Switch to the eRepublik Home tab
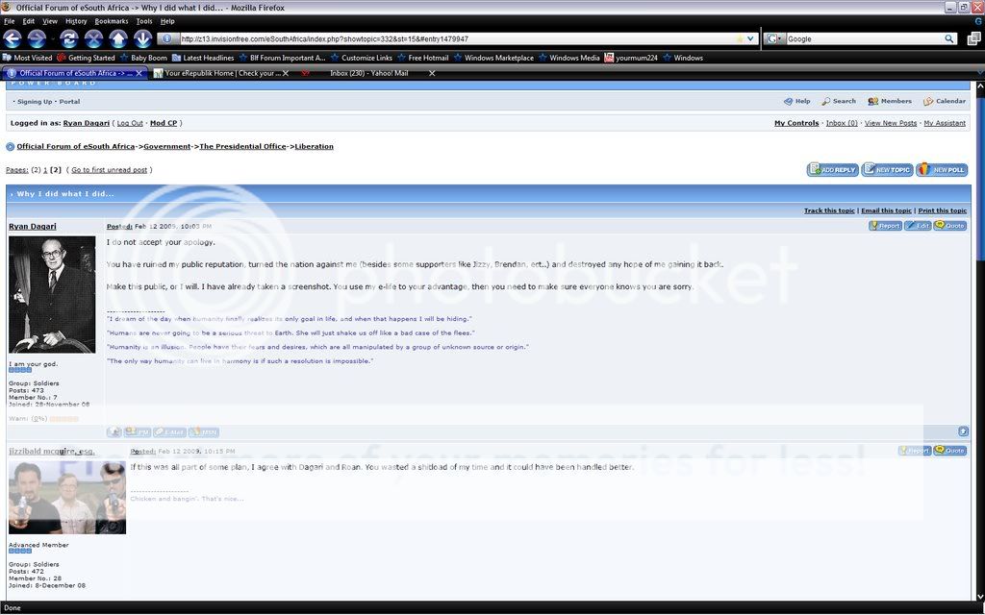 pyautogui.click(x=222, y=73)
